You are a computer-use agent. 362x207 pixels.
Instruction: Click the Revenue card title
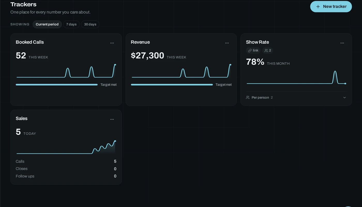tap(140, 42)
